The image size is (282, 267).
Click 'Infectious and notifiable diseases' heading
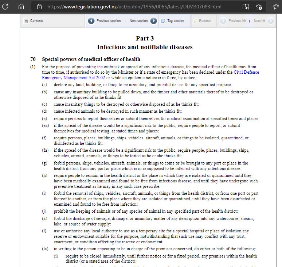coord(145,47)
